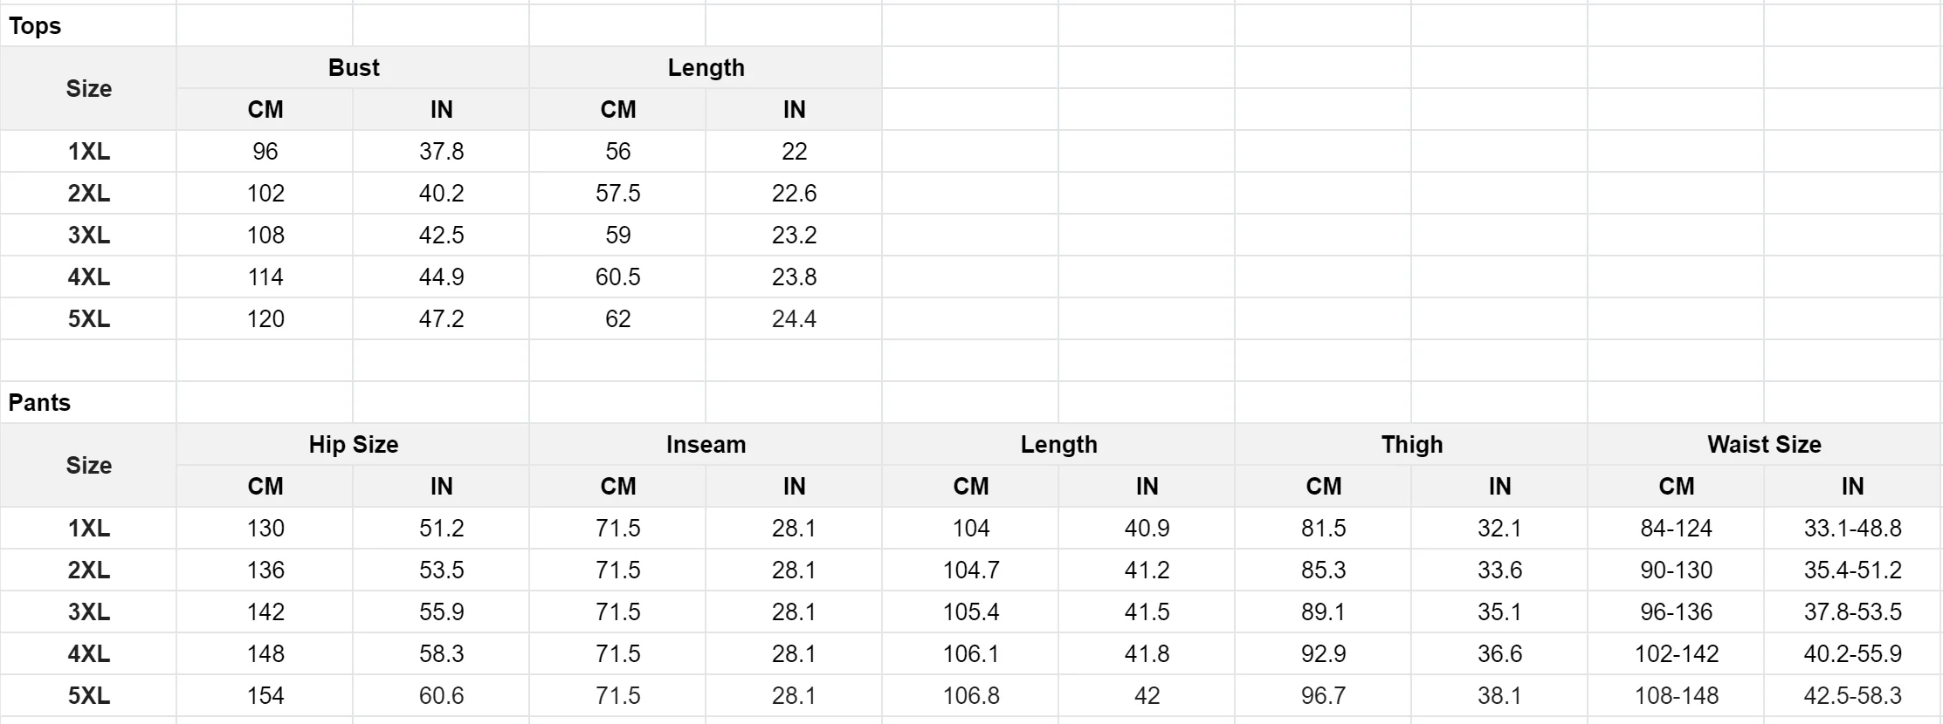Select the Tops title cell
1943x724 pixels.
88,26
